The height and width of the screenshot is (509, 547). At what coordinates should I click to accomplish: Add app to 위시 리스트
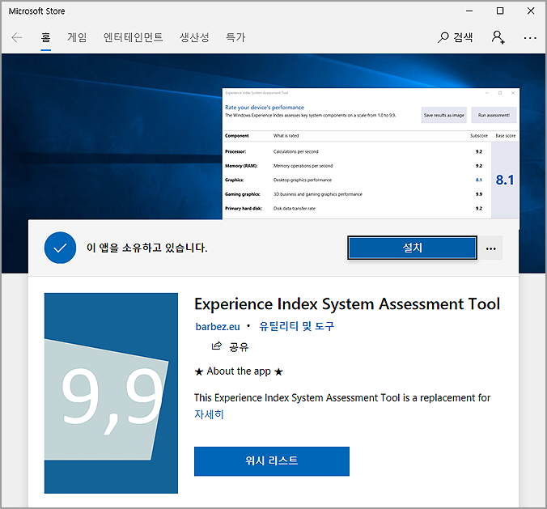272,461
